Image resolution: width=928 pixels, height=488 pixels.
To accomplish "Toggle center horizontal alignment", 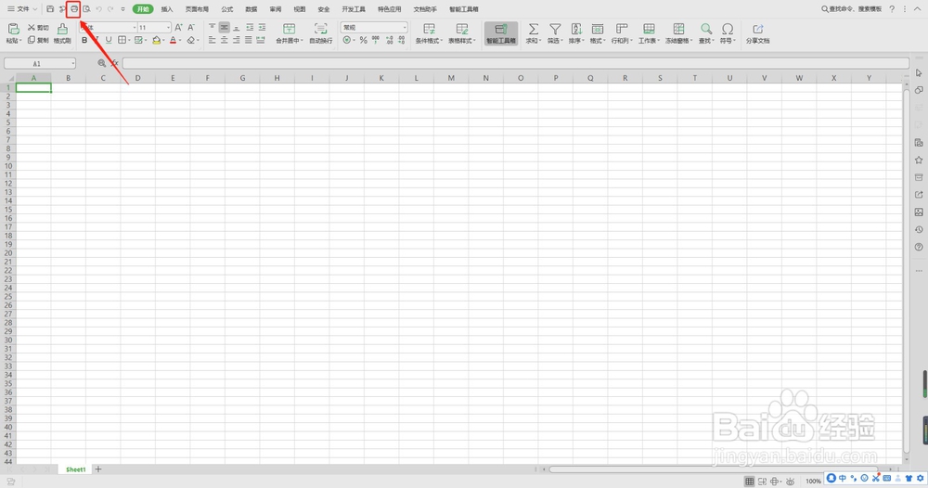I will (225, 40).
